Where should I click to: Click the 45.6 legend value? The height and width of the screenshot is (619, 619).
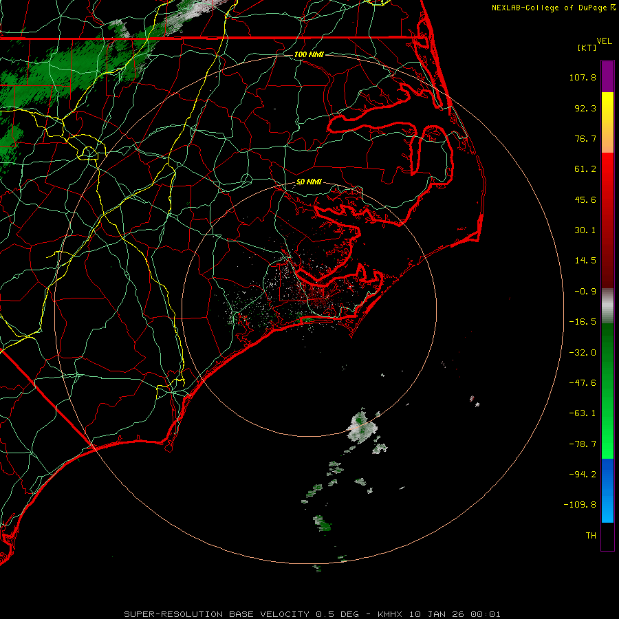coord(585,199)
